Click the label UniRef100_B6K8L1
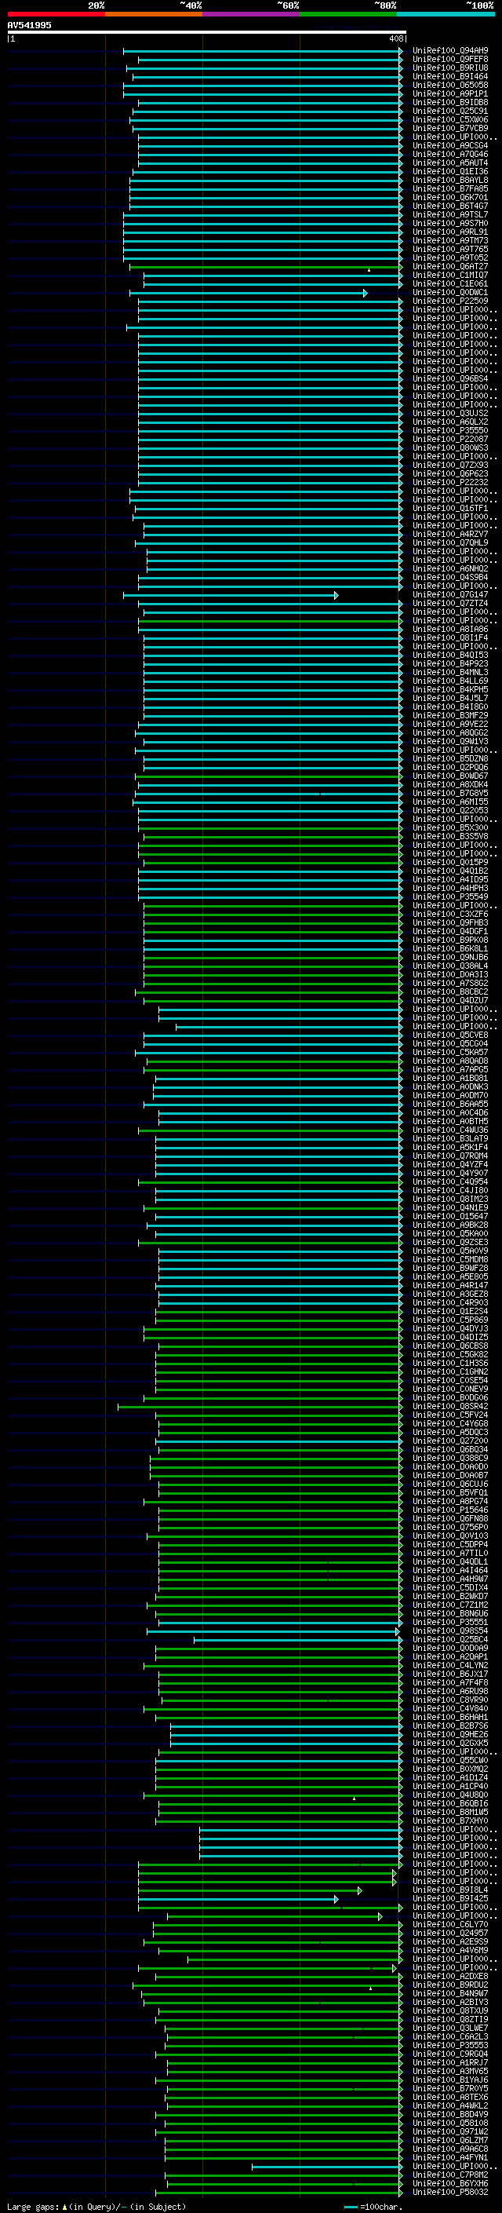 pyautogui.click(x=450, y=948)
